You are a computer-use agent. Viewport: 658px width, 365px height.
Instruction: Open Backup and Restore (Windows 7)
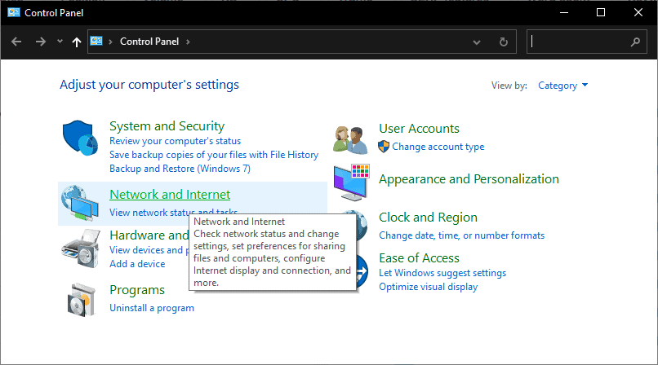point(180,169)
